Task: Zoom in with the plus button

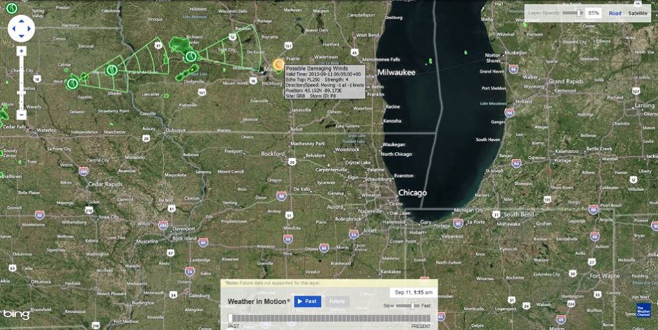Action: (x=21, y=51)
